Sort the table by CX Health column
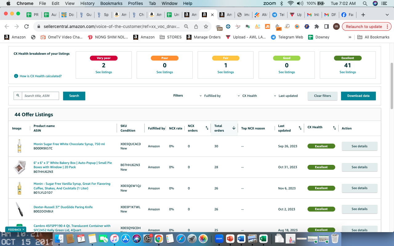This screenshot has height=246, width=394. point(334,128)
